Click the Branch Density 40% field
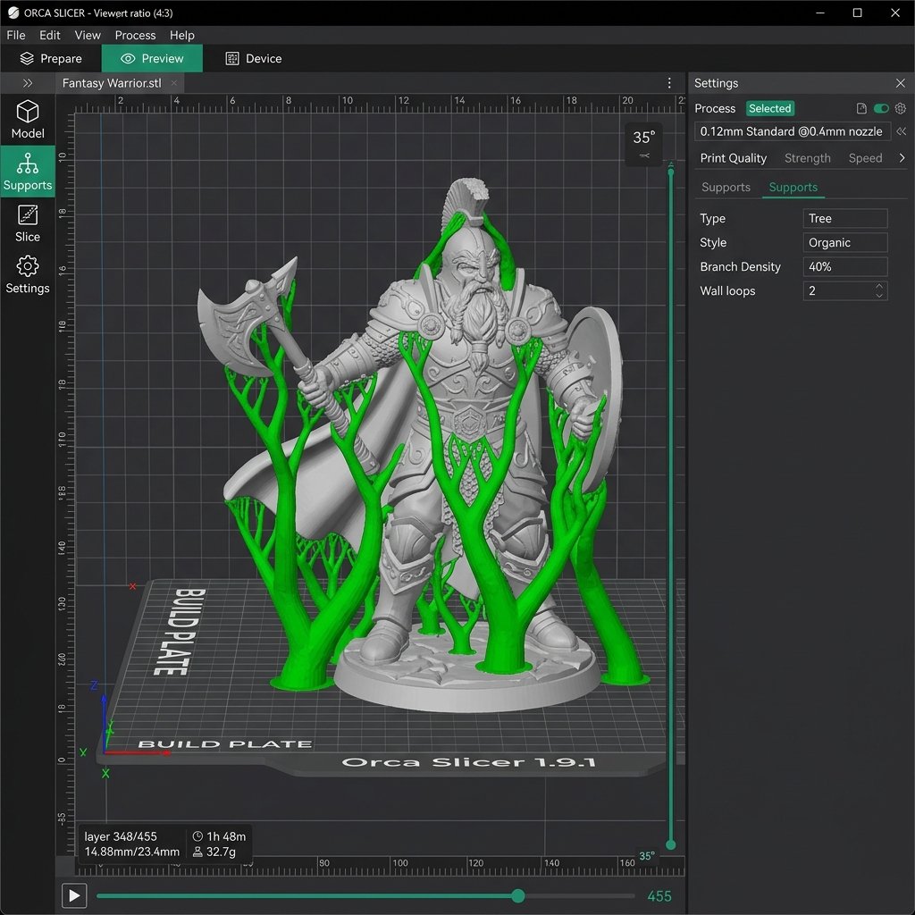 click(x=845, y=266)
